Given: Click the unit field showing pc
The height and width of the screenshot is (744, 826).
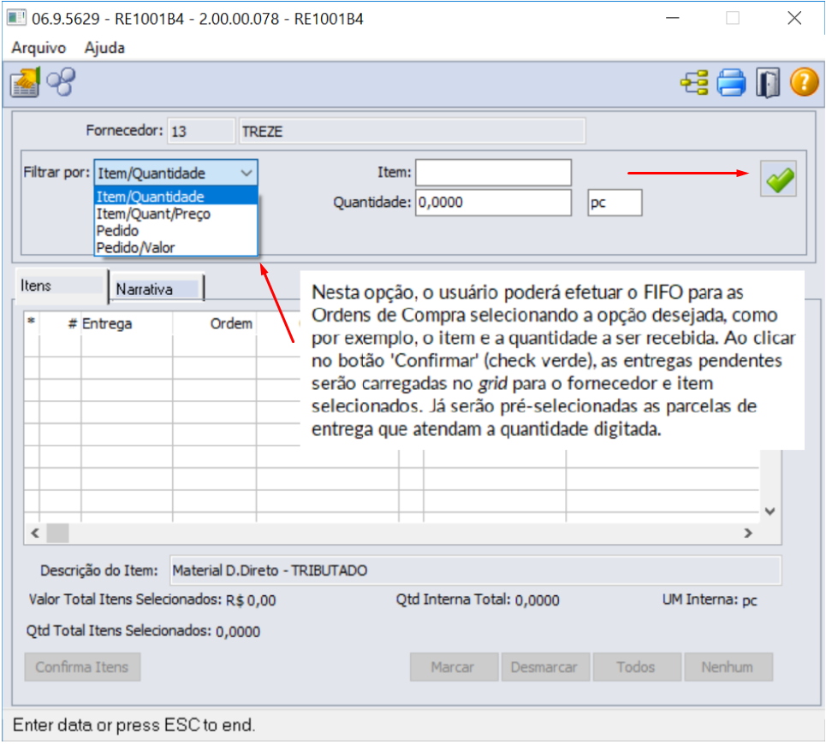Looking at the screenshot, I should click(615, 203).
